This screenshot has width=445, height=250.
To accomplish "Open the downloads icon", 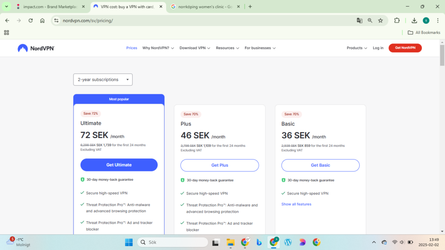I will pos(414,20).
